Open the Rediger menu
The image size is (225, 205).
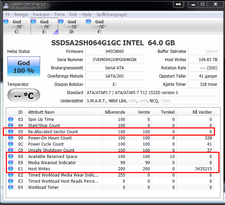pyautogui.click(x=21, y=14)
